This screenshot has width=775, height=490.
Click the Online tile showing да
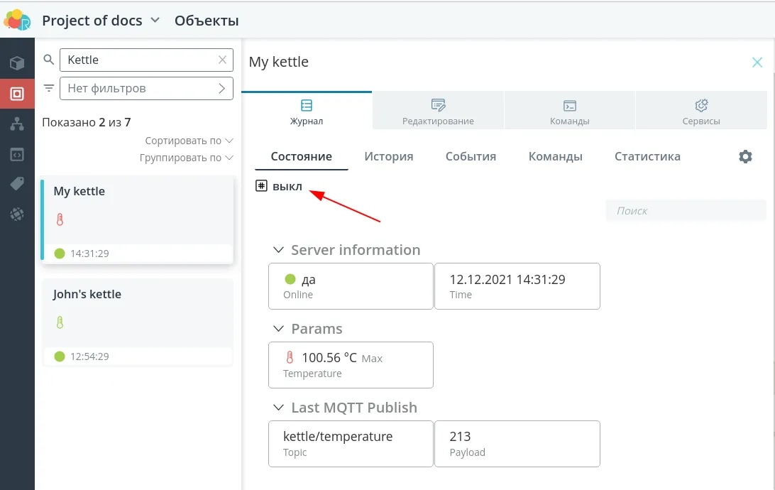point(351,286)
